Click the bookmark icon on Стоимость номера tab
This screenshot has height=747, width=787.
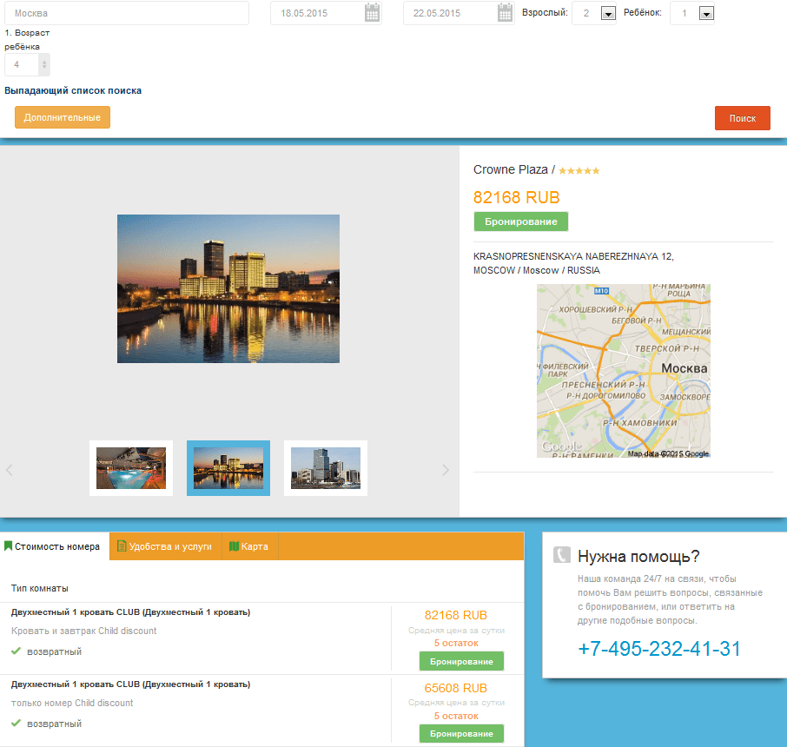point(8,546)
